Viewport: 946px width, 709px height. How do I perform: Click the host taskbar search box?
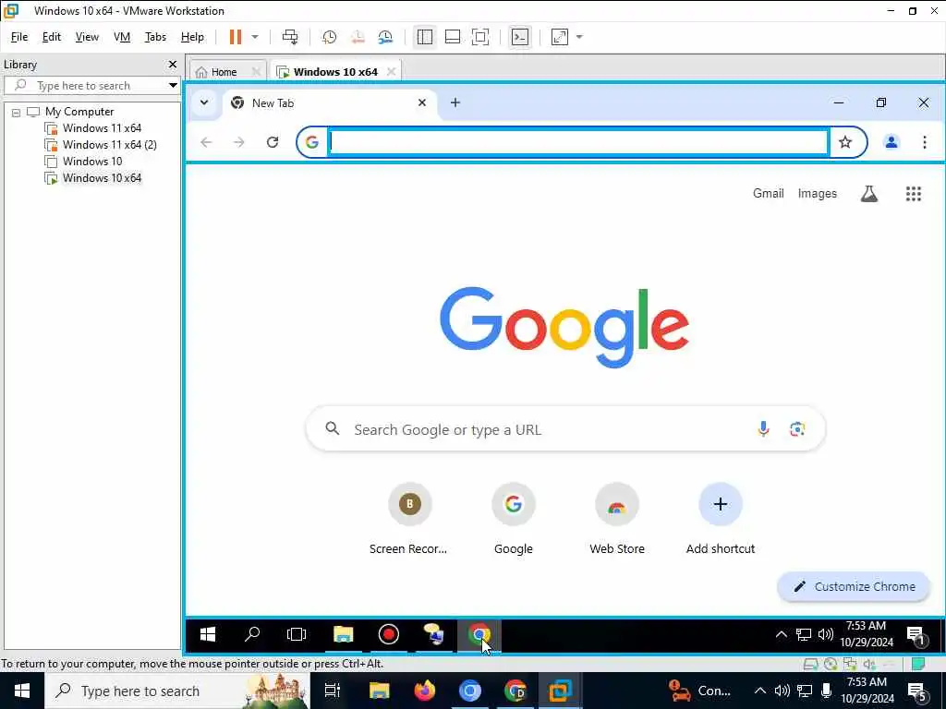pyautogui.click(x=177, y=691)
